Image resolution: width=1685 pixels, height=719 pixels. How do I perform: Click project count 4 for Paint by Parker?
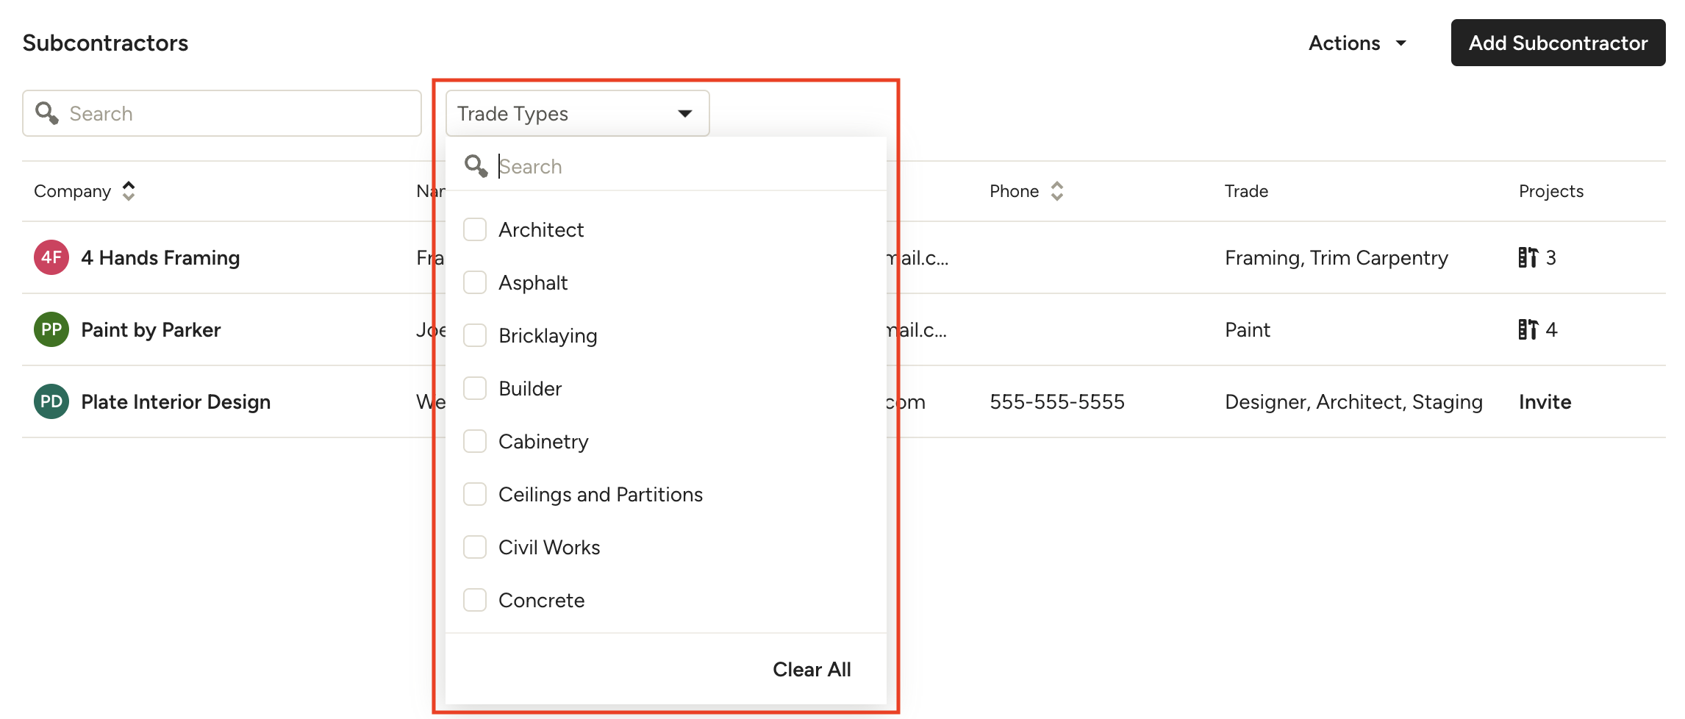tap(1551, 329)
